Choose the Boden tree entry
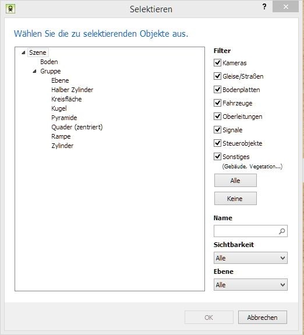Image resolution: width=304 pixels, height=335 pixels. 49,62
